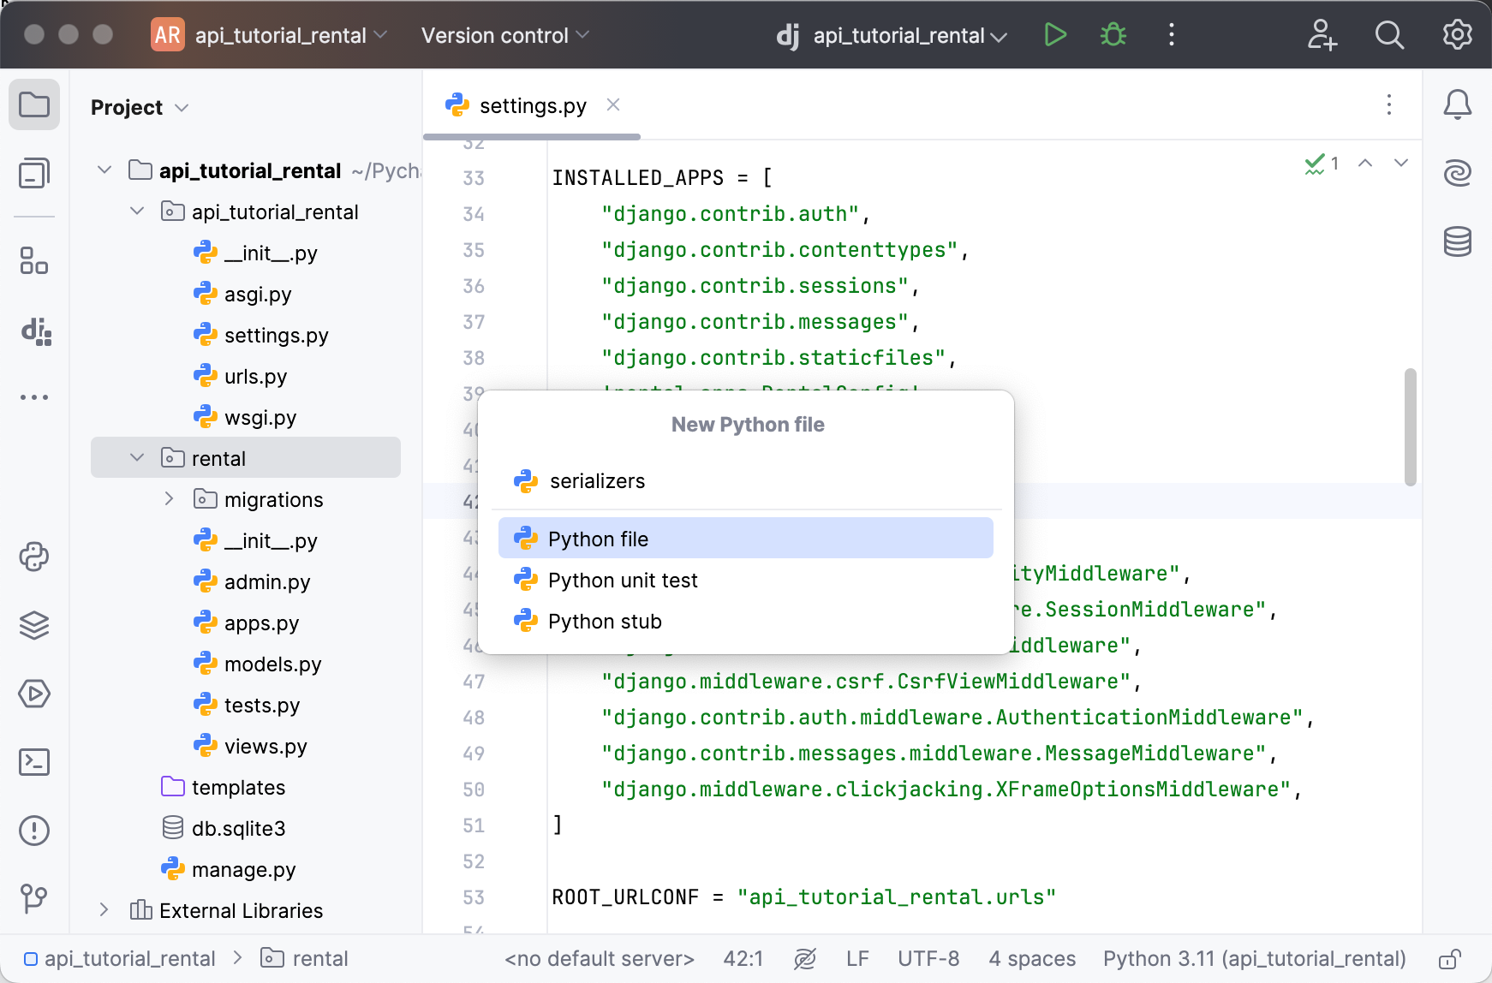This screenshot has width=1492, height=983.
Task: Open the Structure tool window
Action: [34, 261]
